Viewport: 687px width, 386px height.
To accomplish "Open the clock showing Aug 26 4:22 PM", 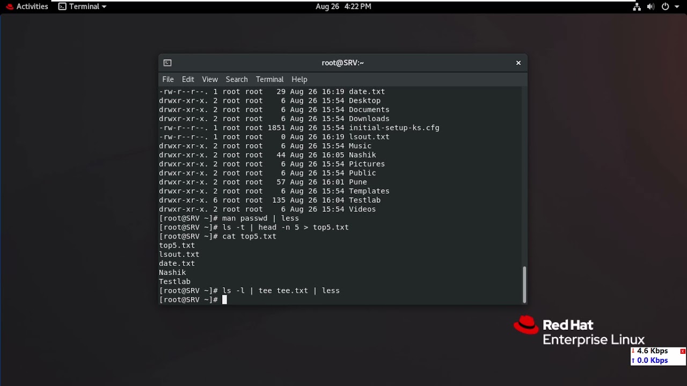I will pos(343,6).
